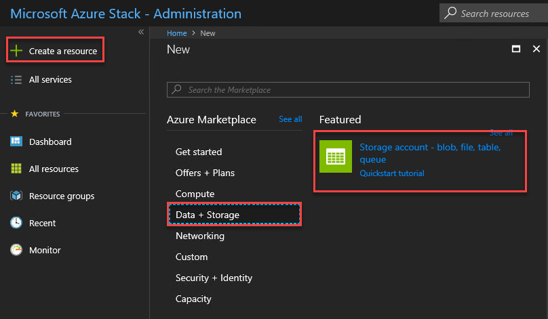
Task: Click the green plus Create a resource icon
Action: [16, 51]
